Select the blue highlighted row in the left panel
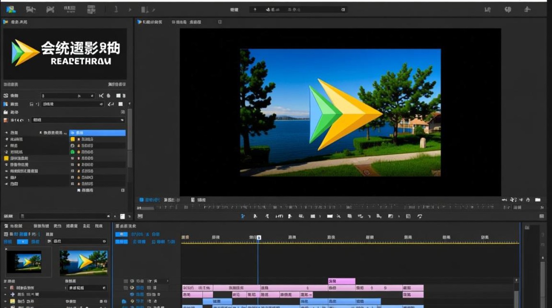This screenshot has width=552, height=308. 97,133
